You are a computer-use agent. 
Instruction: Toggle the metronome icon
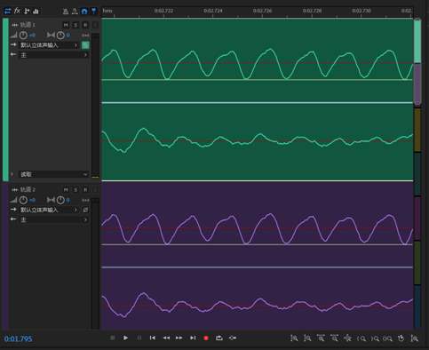click(x=66, y=12)
